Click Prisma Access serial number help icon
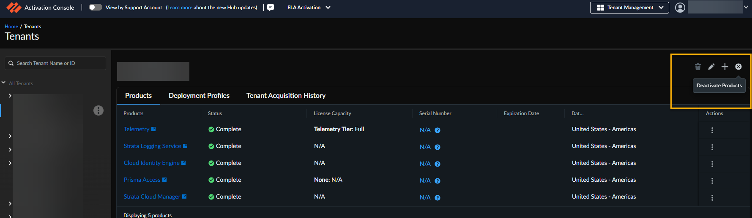Image resolution: width=752 pixels, height=218 pixels. click(x=438, y=181)
